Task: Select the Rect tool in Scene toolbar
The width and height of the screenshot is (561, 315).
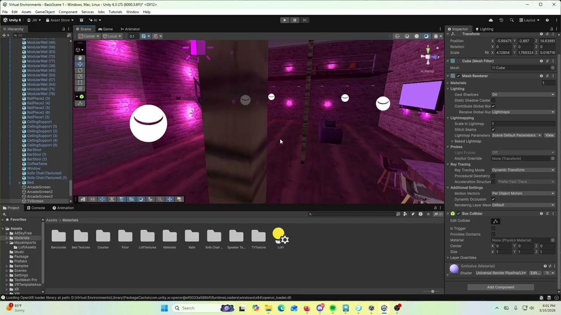Action: pos(80,82)
